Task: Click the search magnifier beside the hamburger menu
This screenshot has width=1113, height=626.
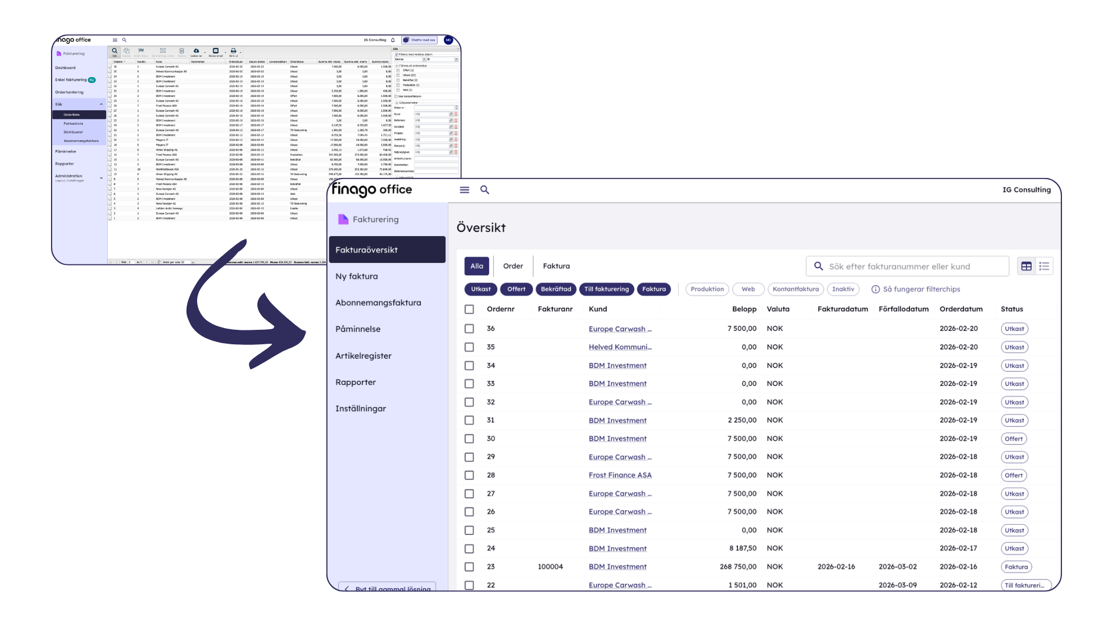Action: [485, 190]
